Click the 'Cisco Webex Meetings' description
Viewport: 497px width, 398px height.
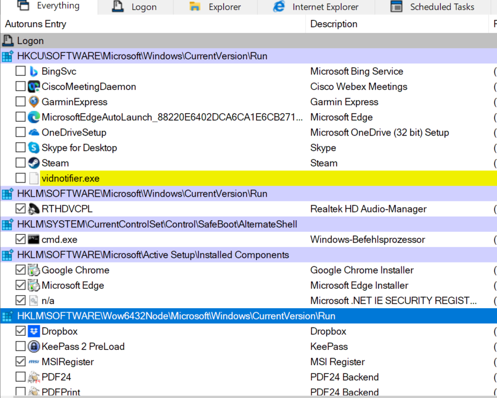click(x=359, y=87)
